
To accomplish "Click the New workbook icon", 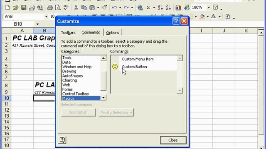I will (7, 7).
